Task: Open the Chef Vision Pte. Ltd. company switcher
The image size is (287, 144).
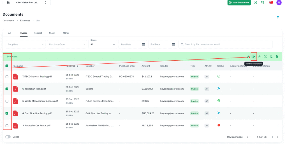Action: 27,3
